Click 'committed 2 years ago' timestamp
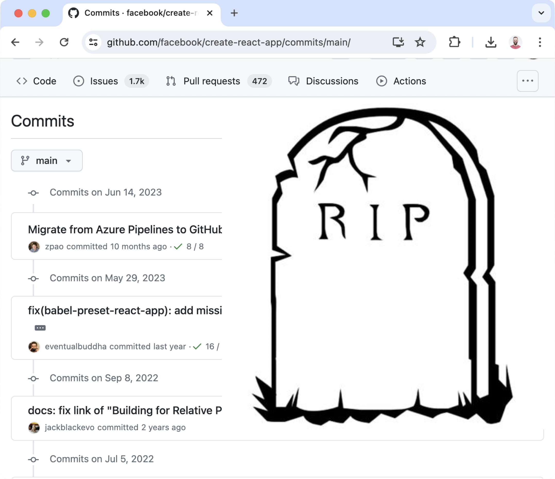Screen dimensions: 555x479 141,428
